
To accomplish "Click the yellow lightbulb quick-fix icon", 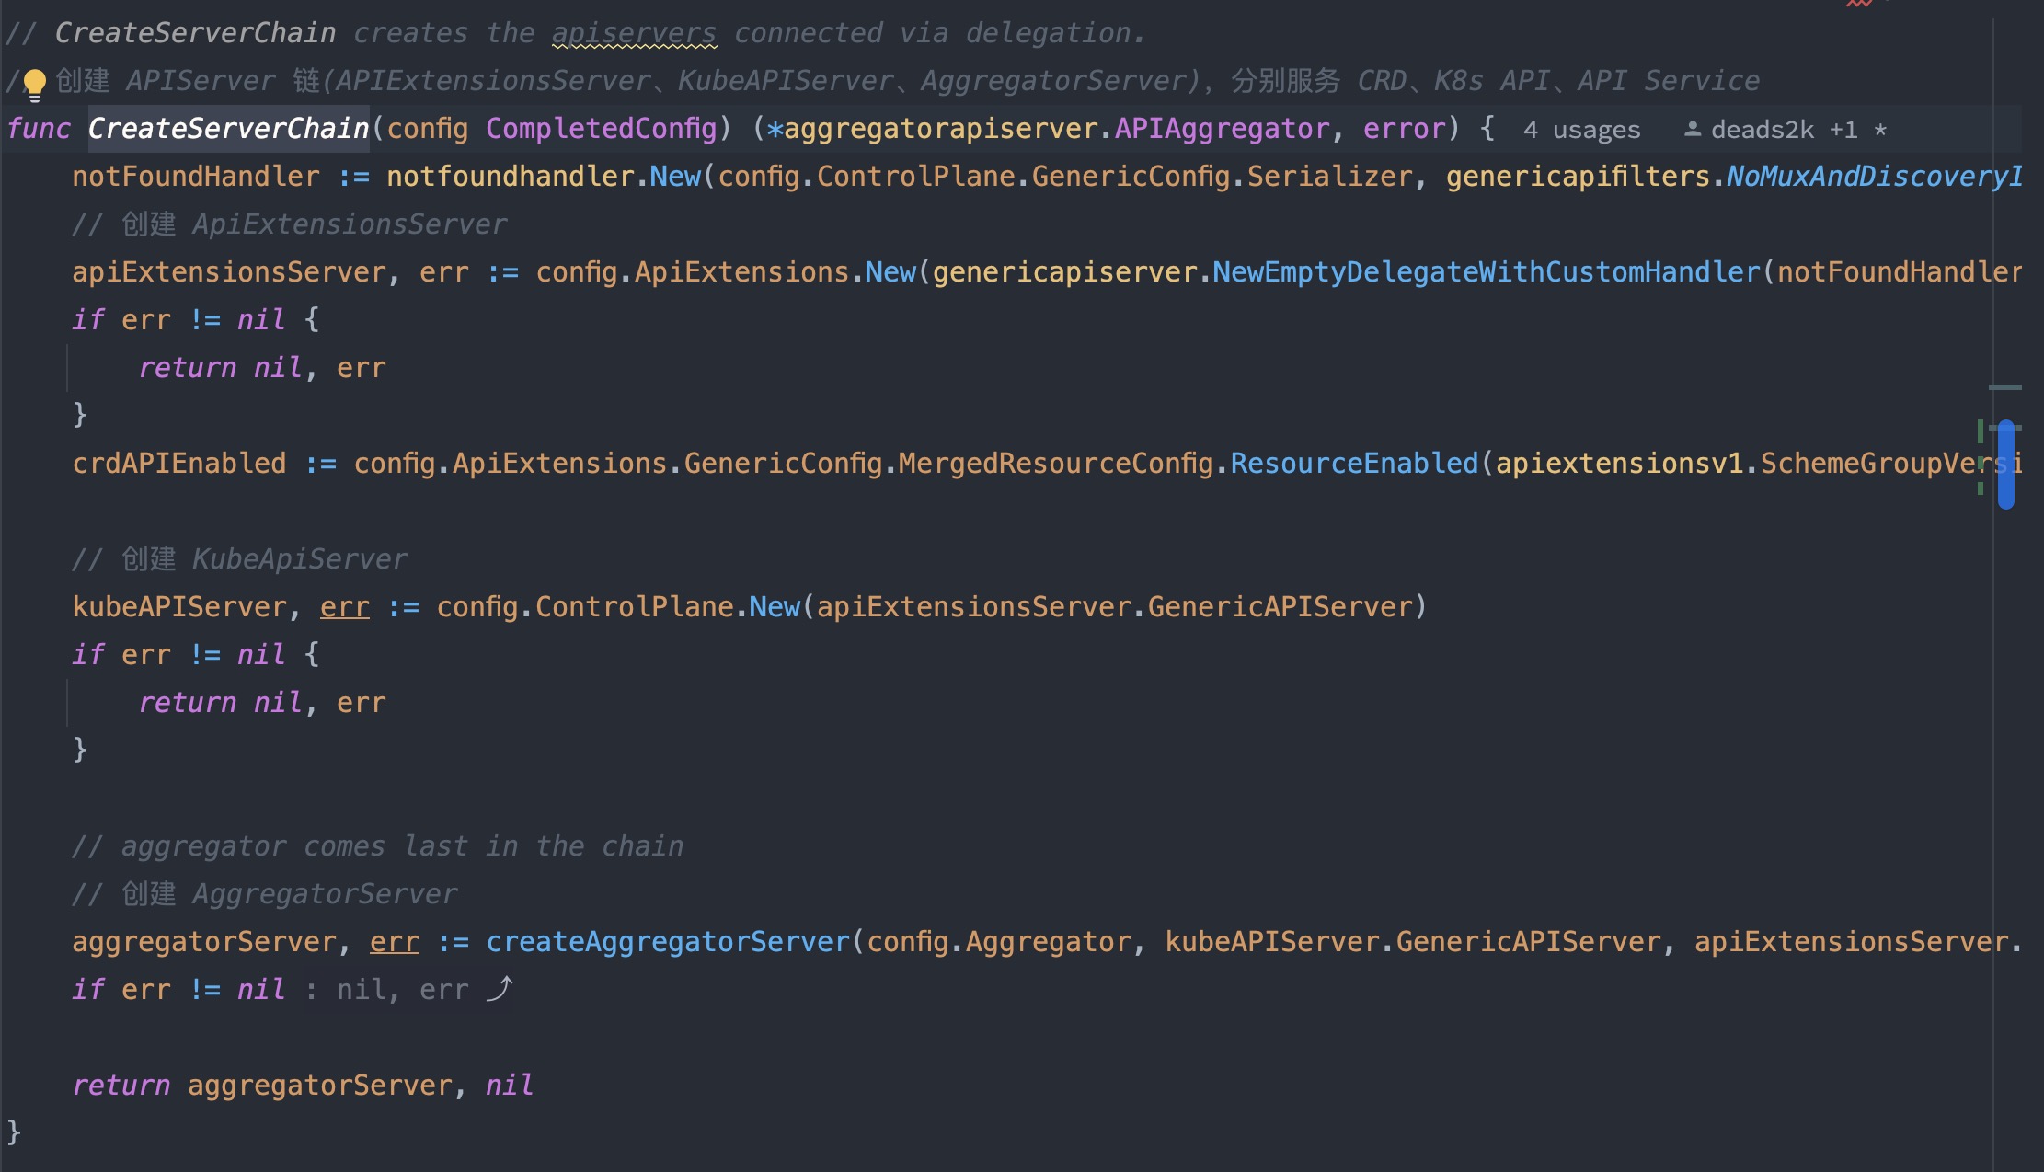I will [x=35, y=84].
